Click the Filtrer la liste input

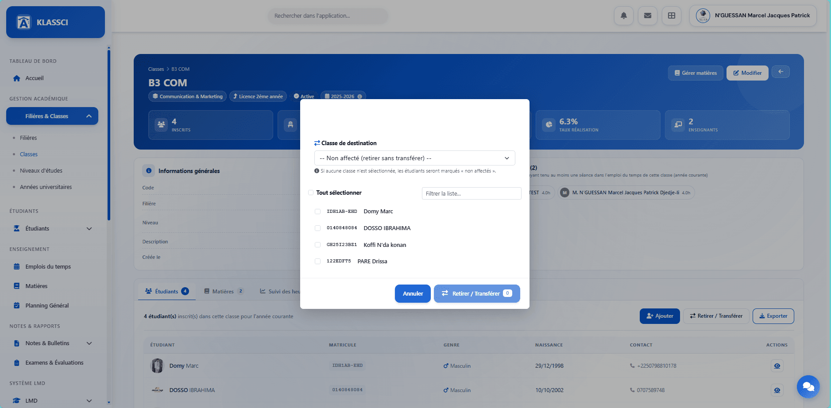click(x=472, y=193)
